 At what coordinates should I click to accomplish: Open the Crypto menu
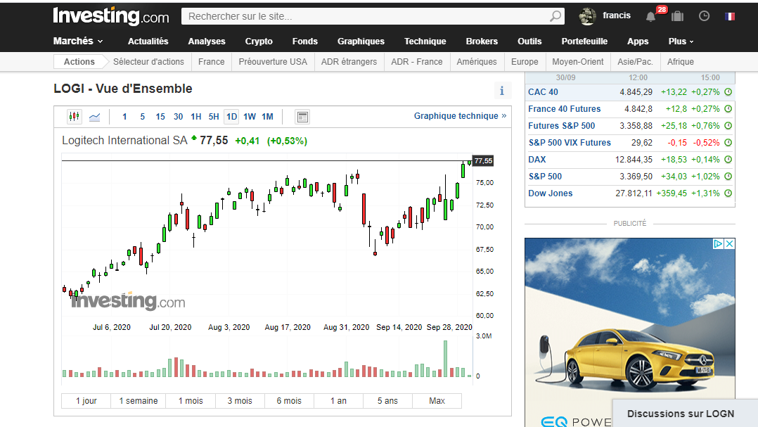click(x=259, y=42)
